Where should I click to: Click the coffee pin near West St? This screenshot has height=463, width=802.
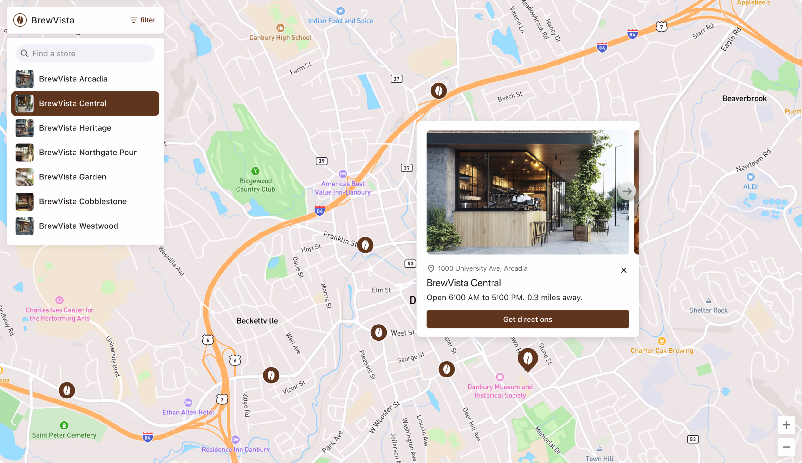tap(378, 333)
